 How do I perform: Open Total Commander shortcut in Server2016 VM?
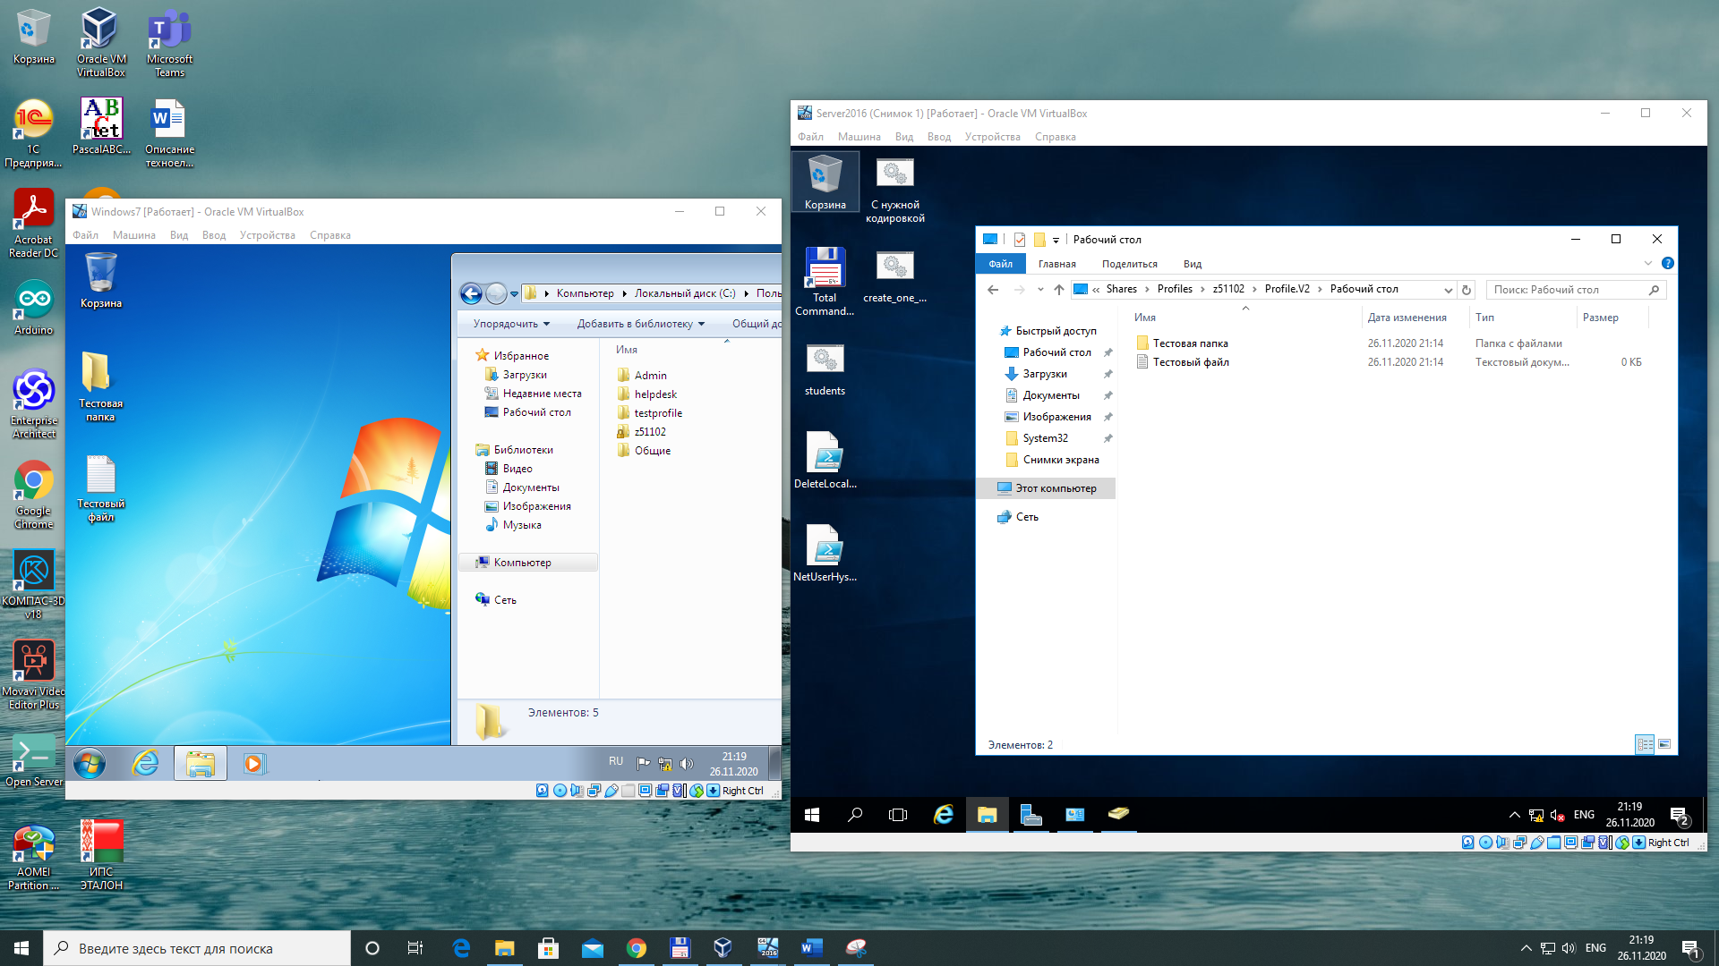pyautogui.click(x=824, y=268)
